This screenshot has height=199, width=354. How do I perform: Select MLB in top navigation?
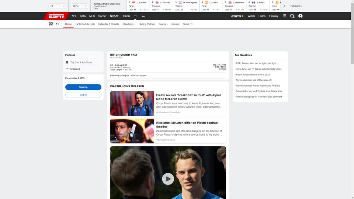point(92,16)
